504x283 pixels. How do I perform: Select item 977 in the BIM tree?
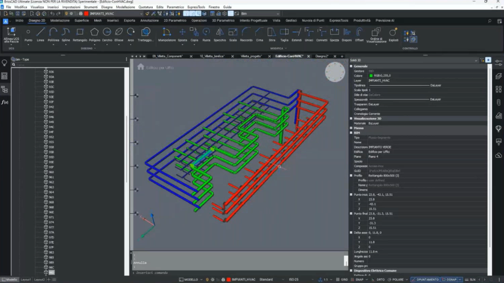(x=51, y=227)
